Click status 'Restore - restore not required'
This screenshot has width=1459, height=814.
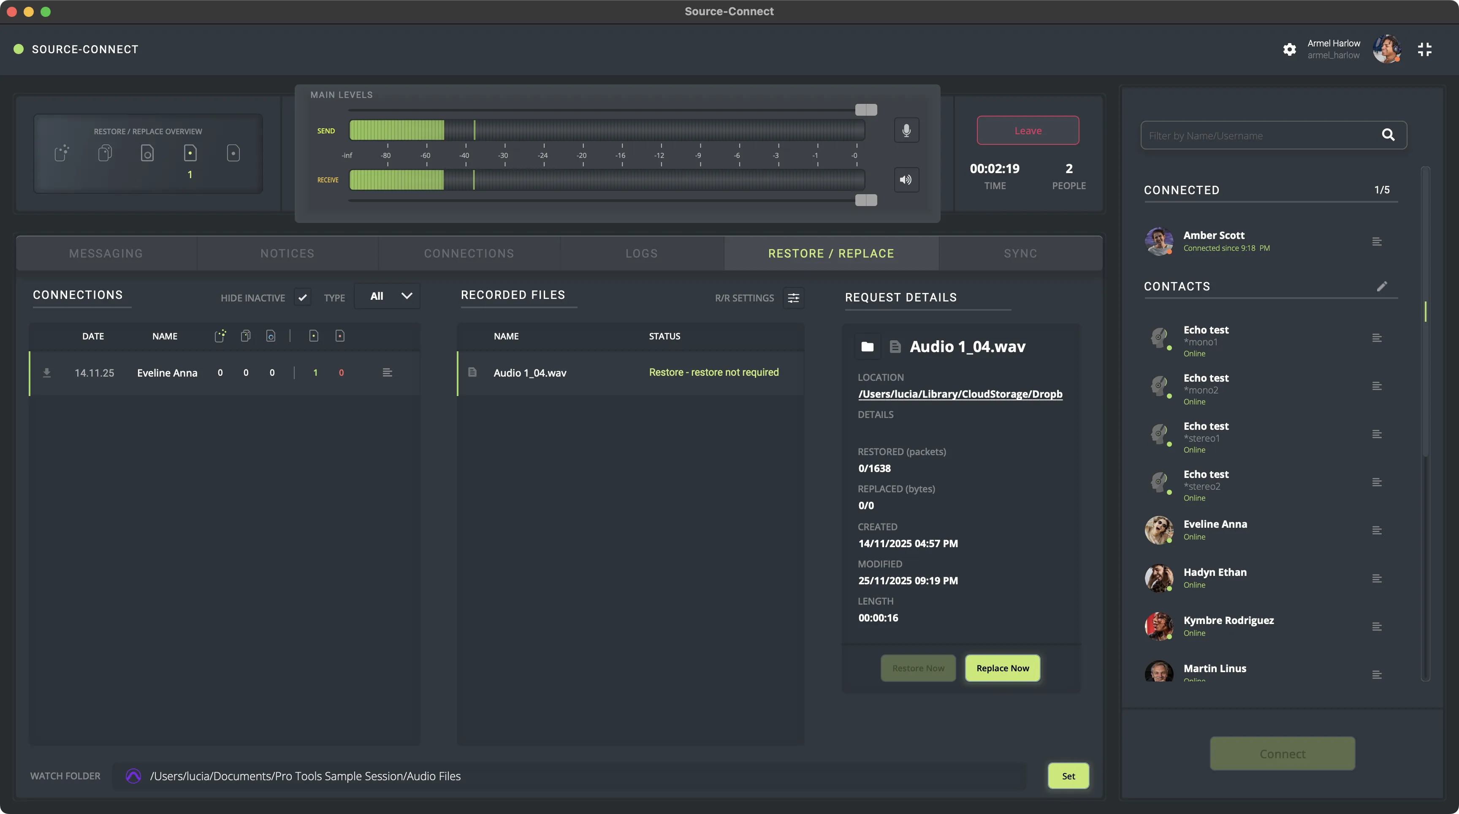[x=713, y=372]
